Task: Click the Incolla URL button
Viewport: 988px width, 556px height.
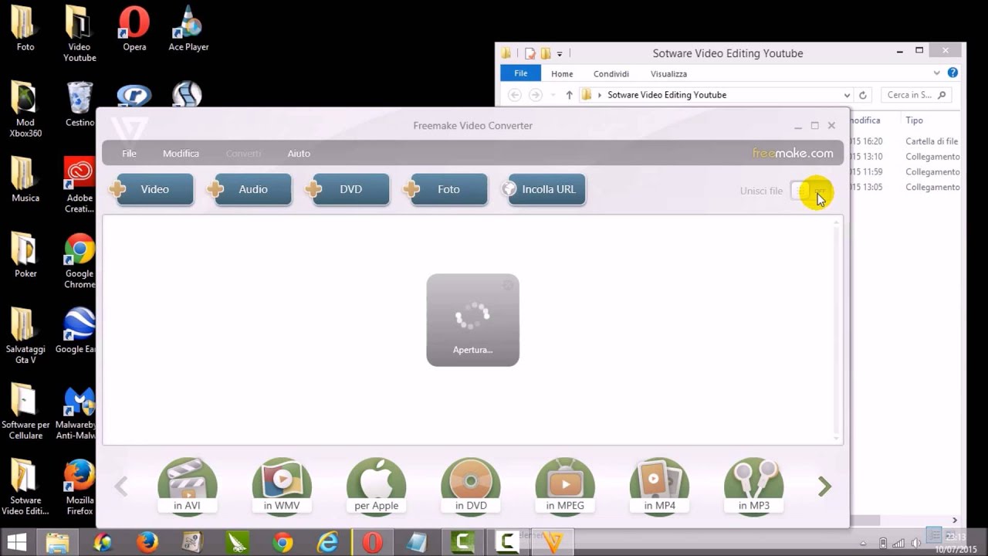Action: 545,189
